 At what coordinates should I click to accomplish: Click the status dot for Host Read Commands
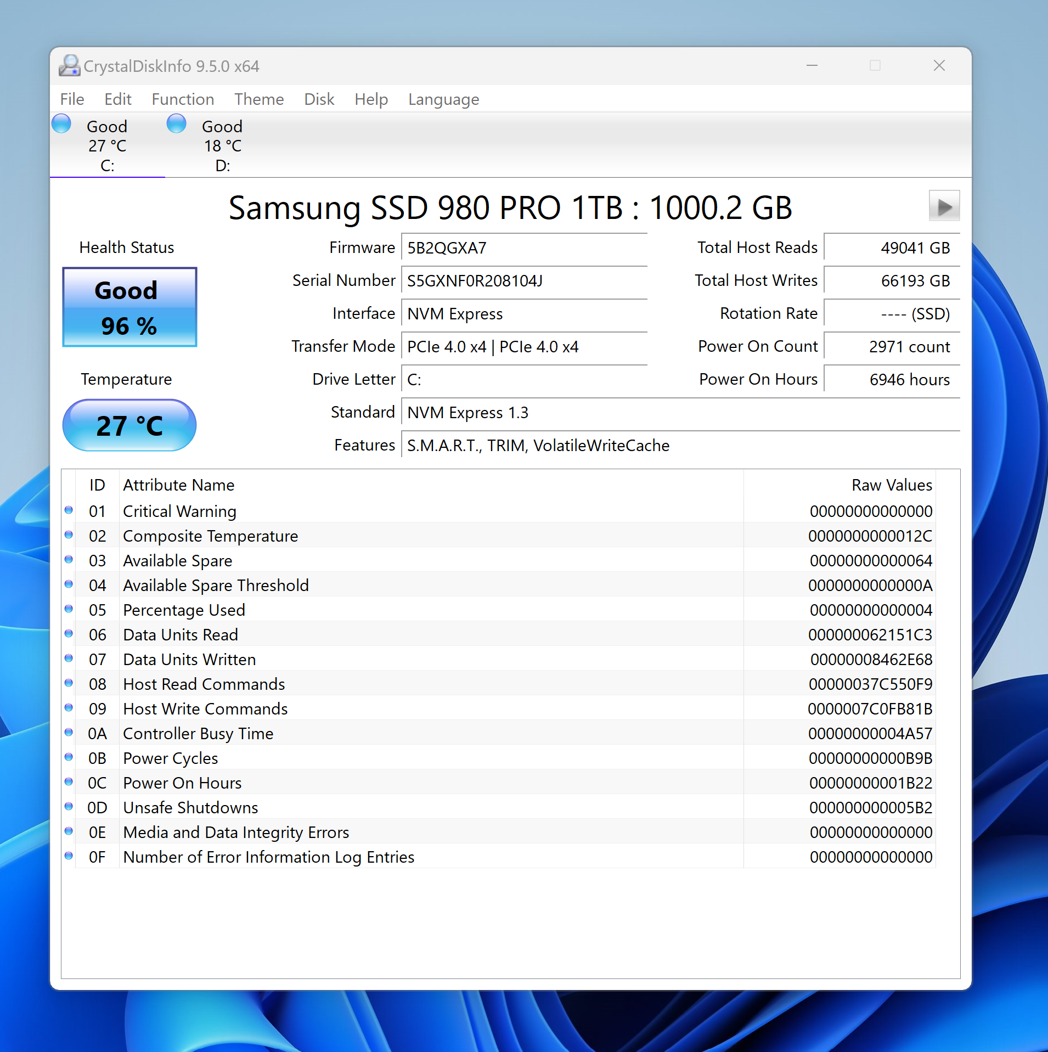click(69, 683)
